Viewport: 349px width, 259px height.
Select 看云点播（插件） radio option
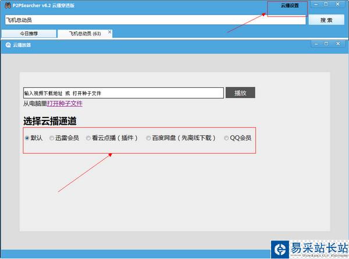tap(88, 138)
